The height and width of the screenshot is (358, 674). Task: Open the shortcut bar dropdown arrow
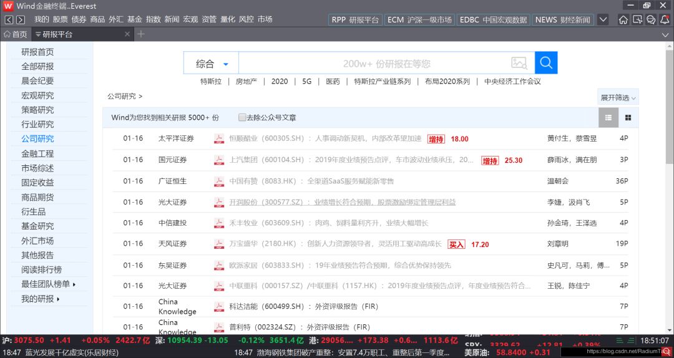(x=603, y=20)
